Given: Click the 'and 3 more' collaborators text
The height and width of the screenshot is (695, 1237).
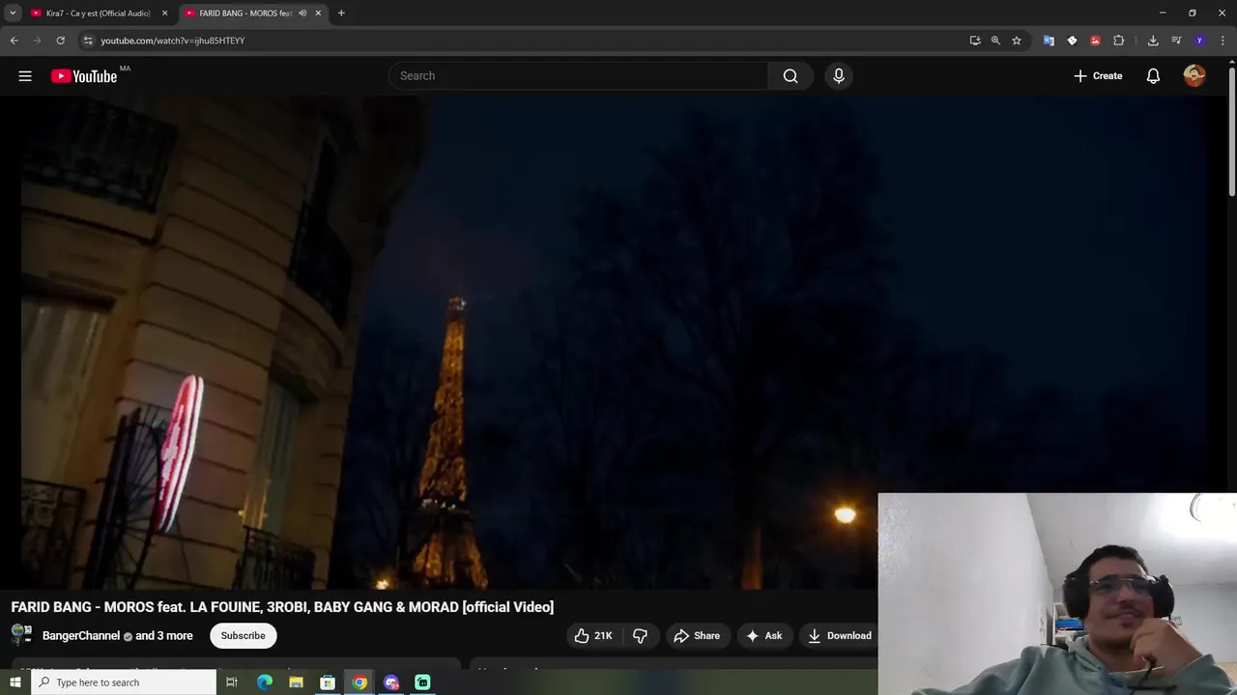Looking at the screenshot, I should (x=164, y=636).
